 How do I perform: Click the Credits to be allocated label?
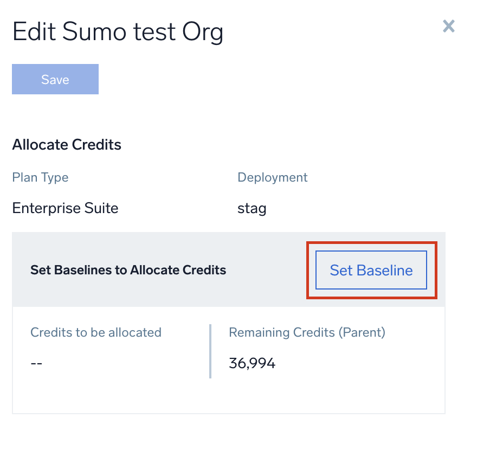tap(95, 332)
